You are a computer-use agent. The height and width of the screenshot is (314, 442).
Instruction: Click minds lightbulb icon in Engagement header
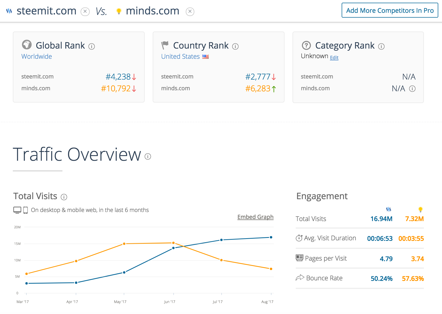click(420, 209)
